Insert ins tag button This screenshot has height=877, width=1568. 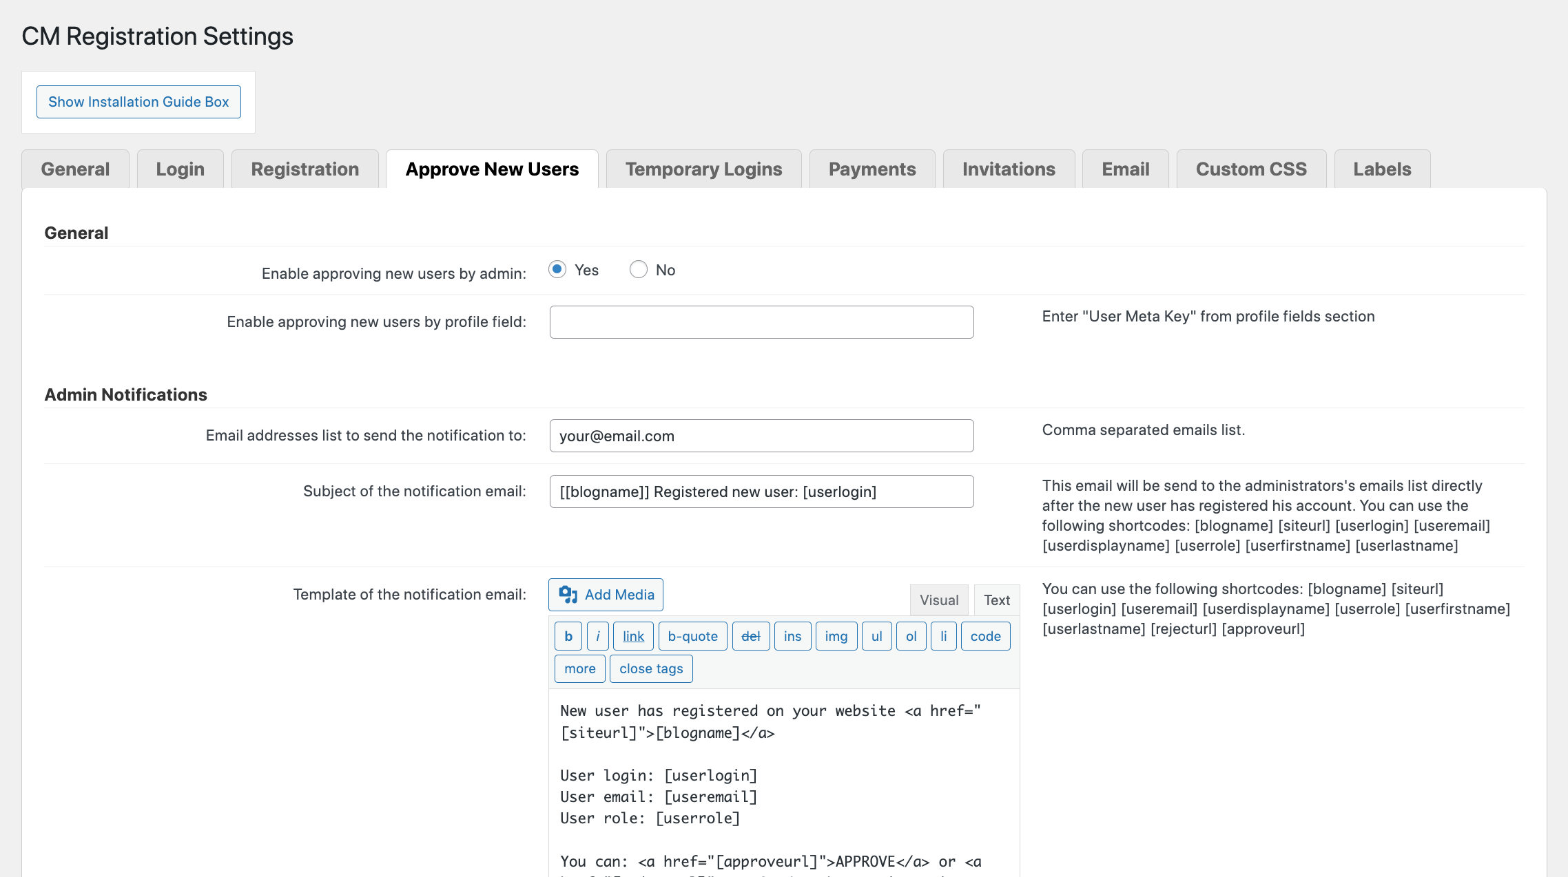click(792, 636)
